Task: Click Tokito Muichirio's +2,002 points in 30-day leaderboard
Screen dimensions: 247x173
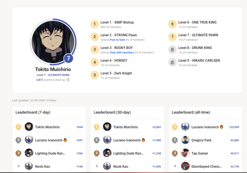Action: point(156,127)
